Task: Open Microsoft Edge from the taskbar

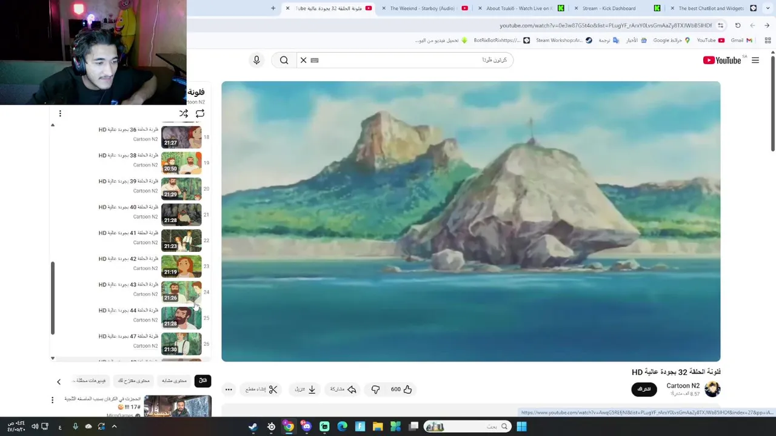Action: pos(342,427)
